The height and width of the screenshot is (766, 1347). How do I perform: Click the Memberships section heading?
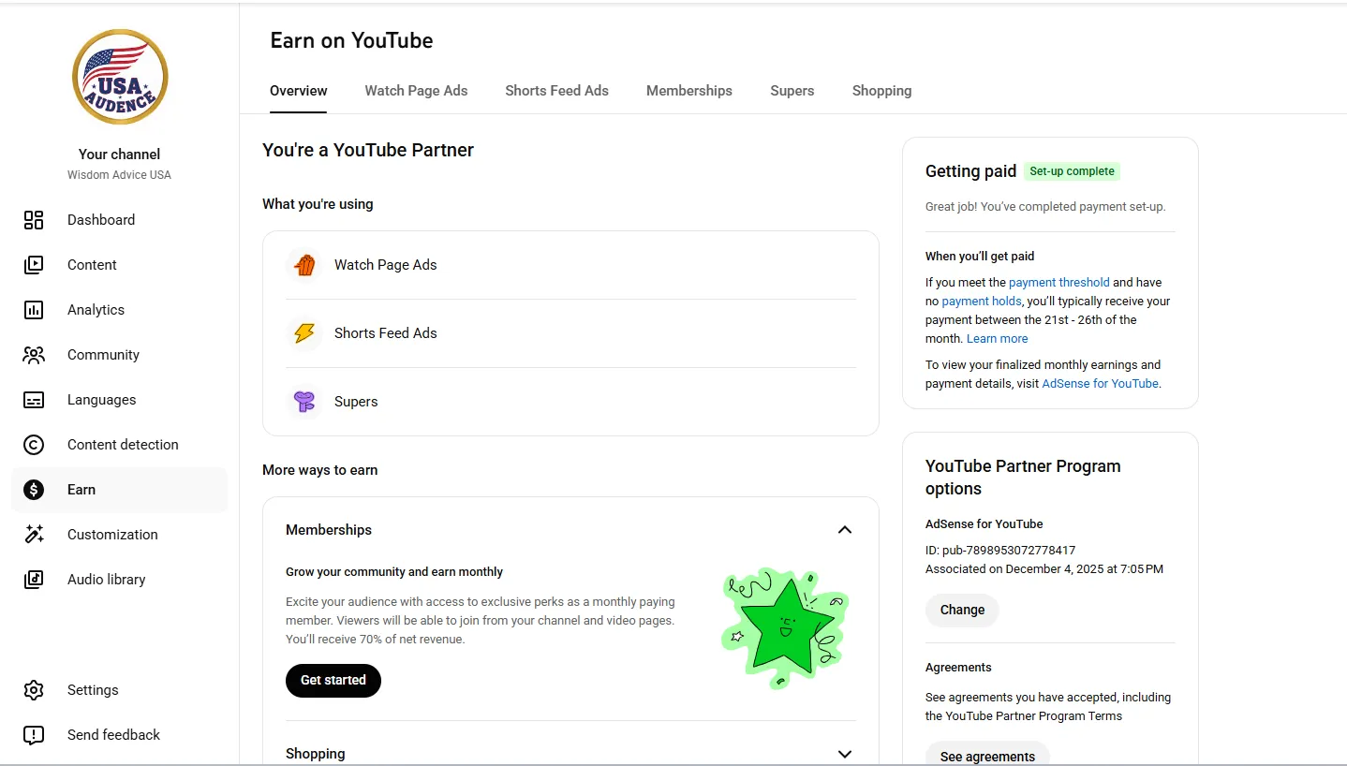click(329, 530)
